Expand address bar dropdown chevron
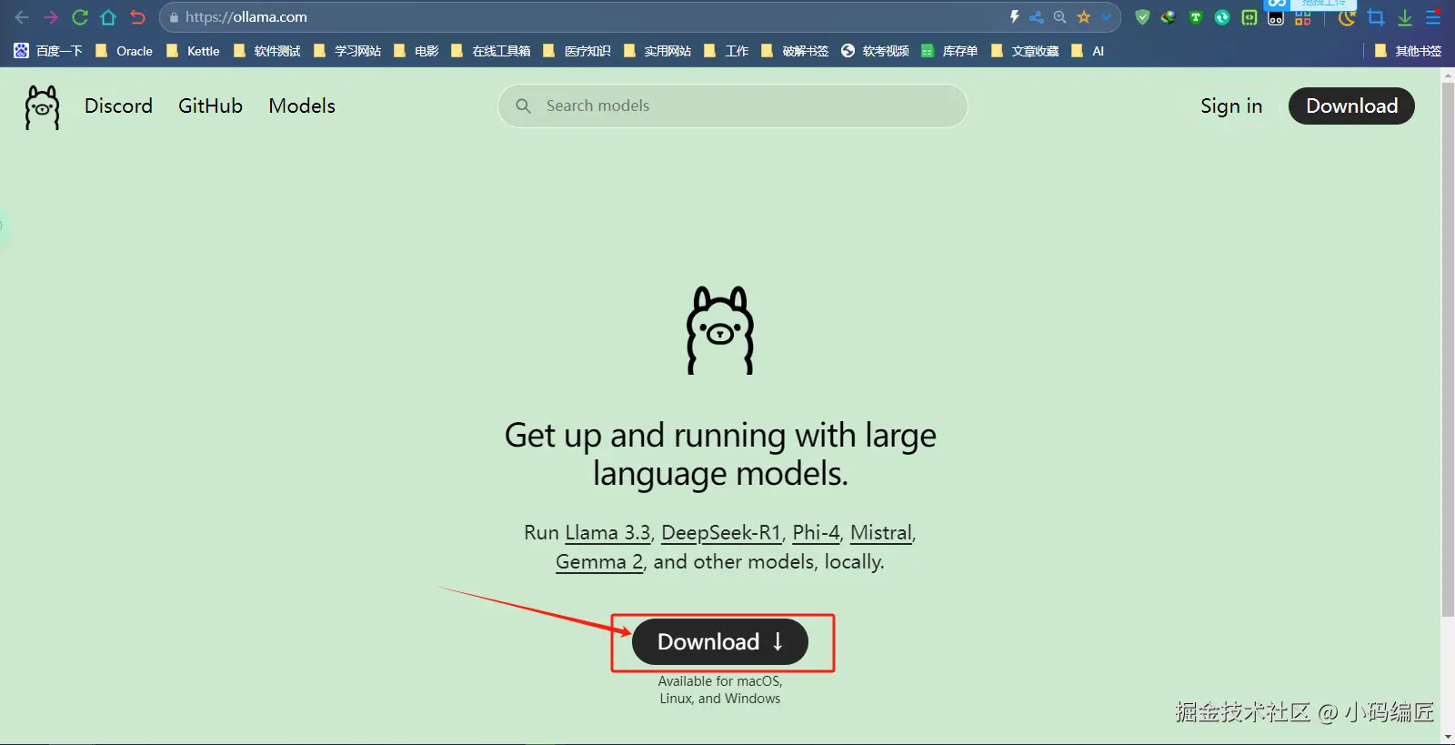 coord(1107,16)
